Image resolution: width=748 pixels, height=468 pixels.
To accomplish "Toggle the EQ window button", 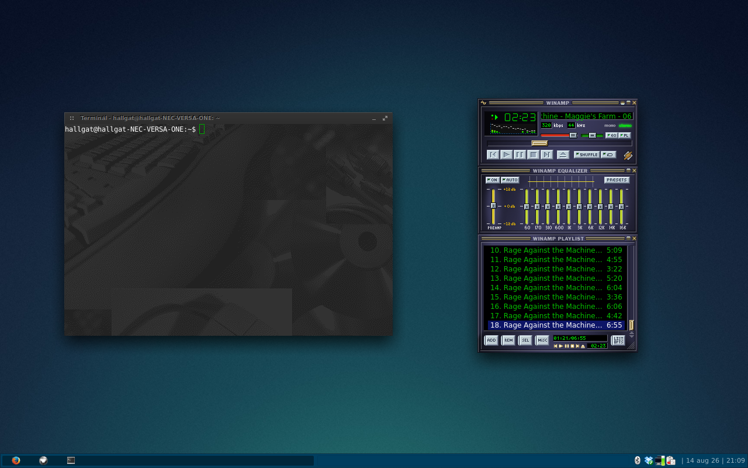I will point(611,135).
